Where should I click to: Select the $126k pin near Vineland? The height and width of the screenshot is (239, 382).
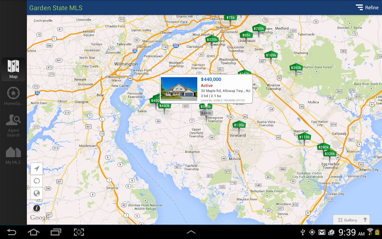[239, 126]
